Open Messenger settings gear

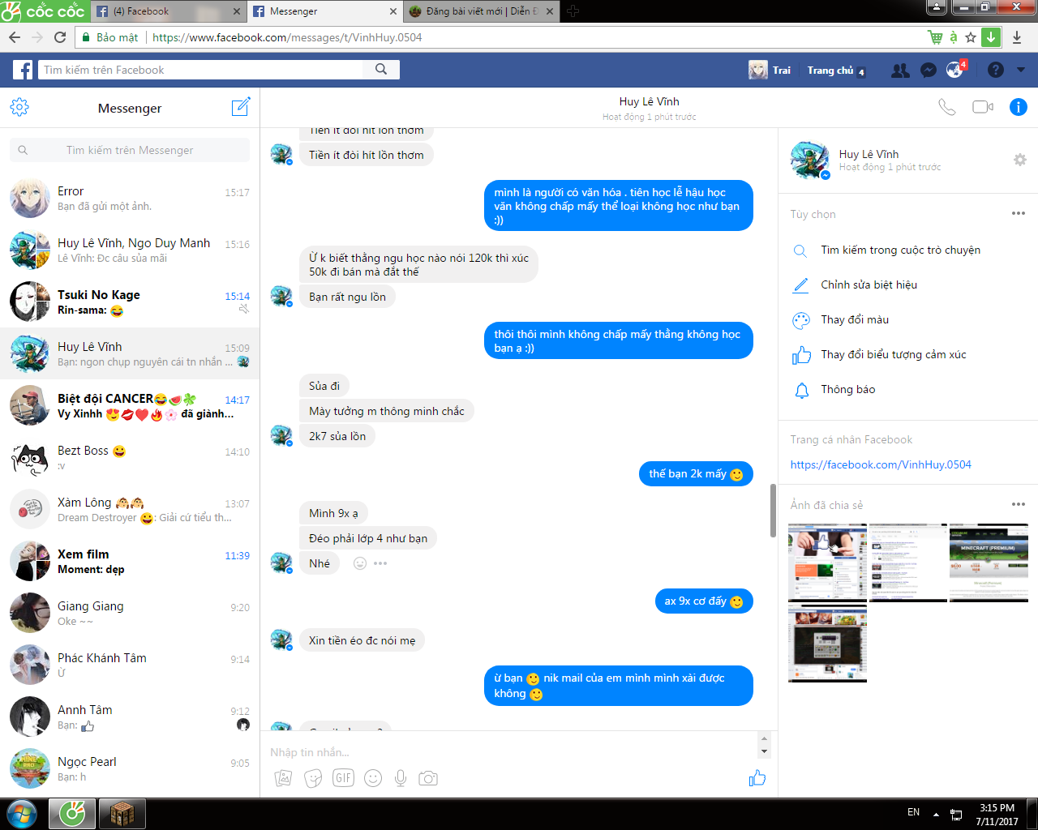click(19, 107)
